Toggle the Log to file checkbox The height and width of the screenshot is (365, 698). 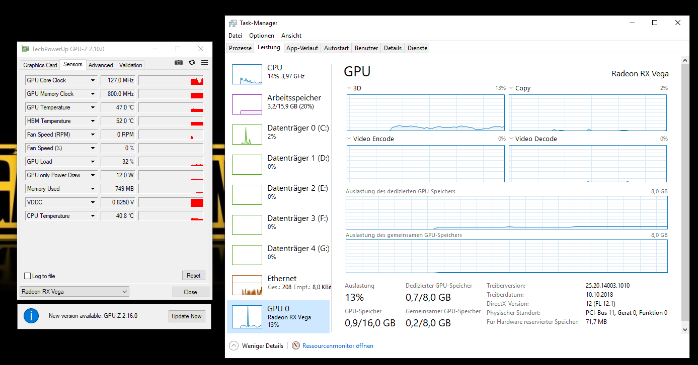[28, 276]
